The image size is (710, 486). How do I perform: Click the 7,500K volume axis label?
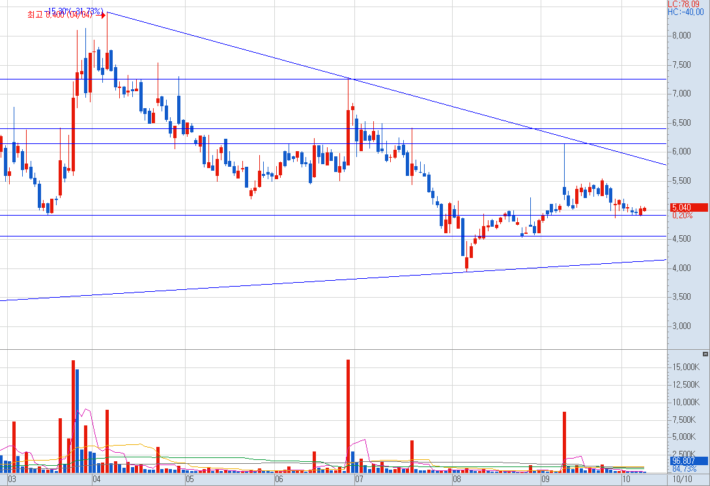[x=684, y=420]
